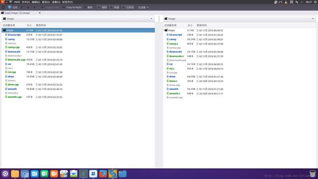
Task: Open the terminal icon in dock
Action: [x=83, y=174]
